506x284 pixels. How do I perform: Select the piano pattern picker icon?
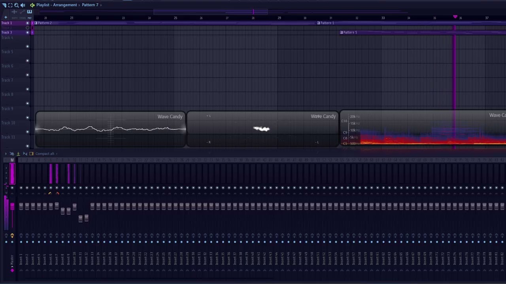[29, 12]
